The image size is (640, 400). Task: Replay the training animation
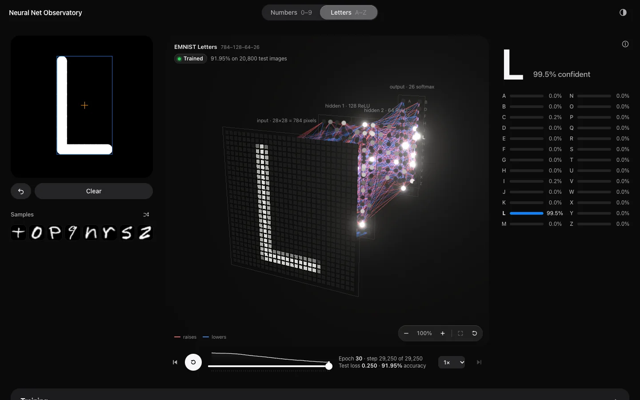193,362
